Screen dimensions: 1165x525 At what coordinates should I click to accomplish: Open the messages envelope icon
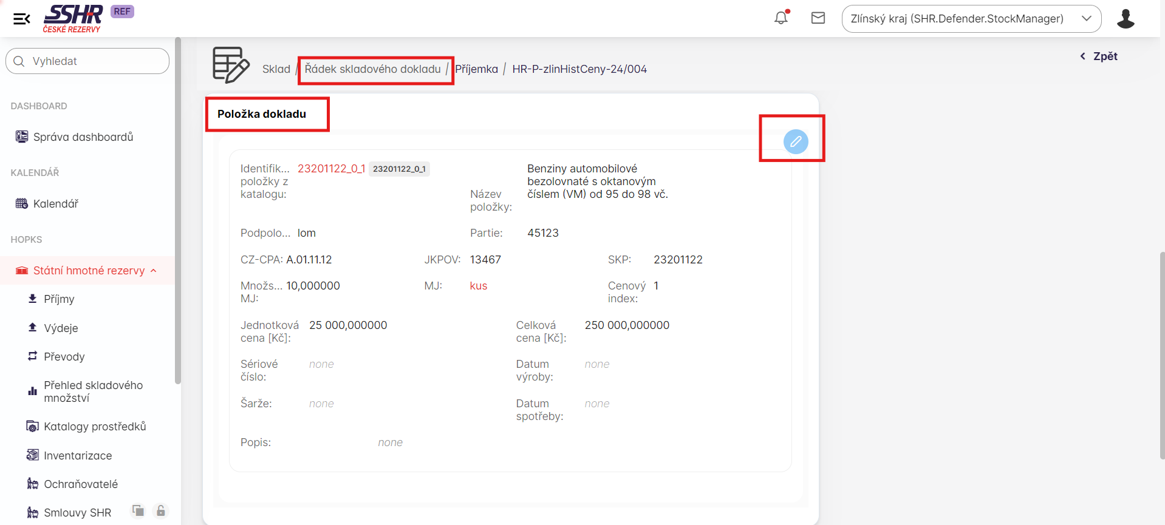[x=818, y=18]
